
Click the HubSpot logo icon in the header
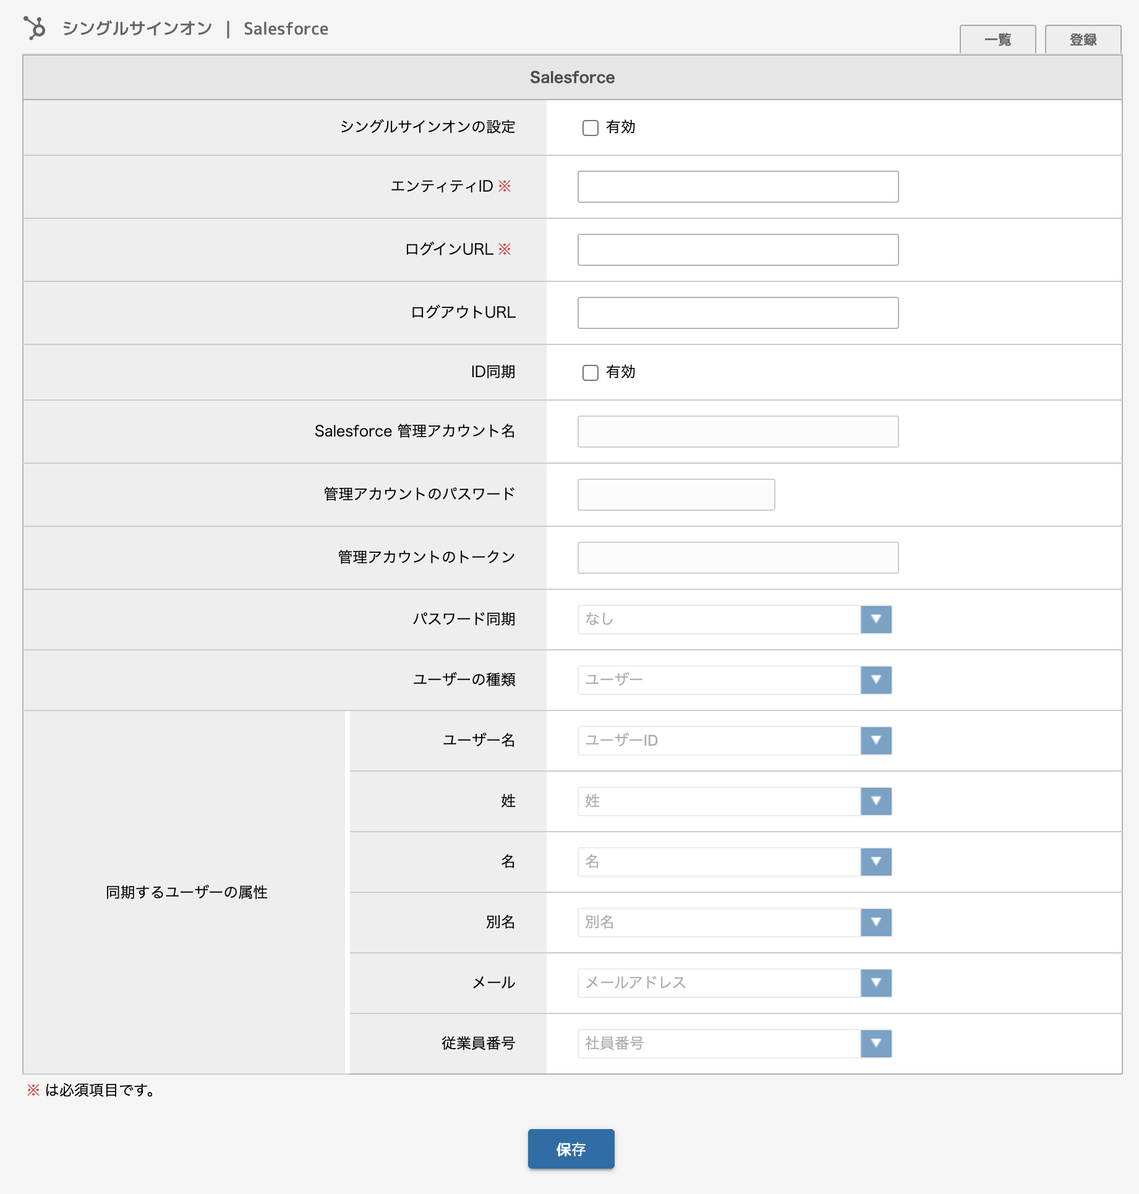click(x=35, y=28)
